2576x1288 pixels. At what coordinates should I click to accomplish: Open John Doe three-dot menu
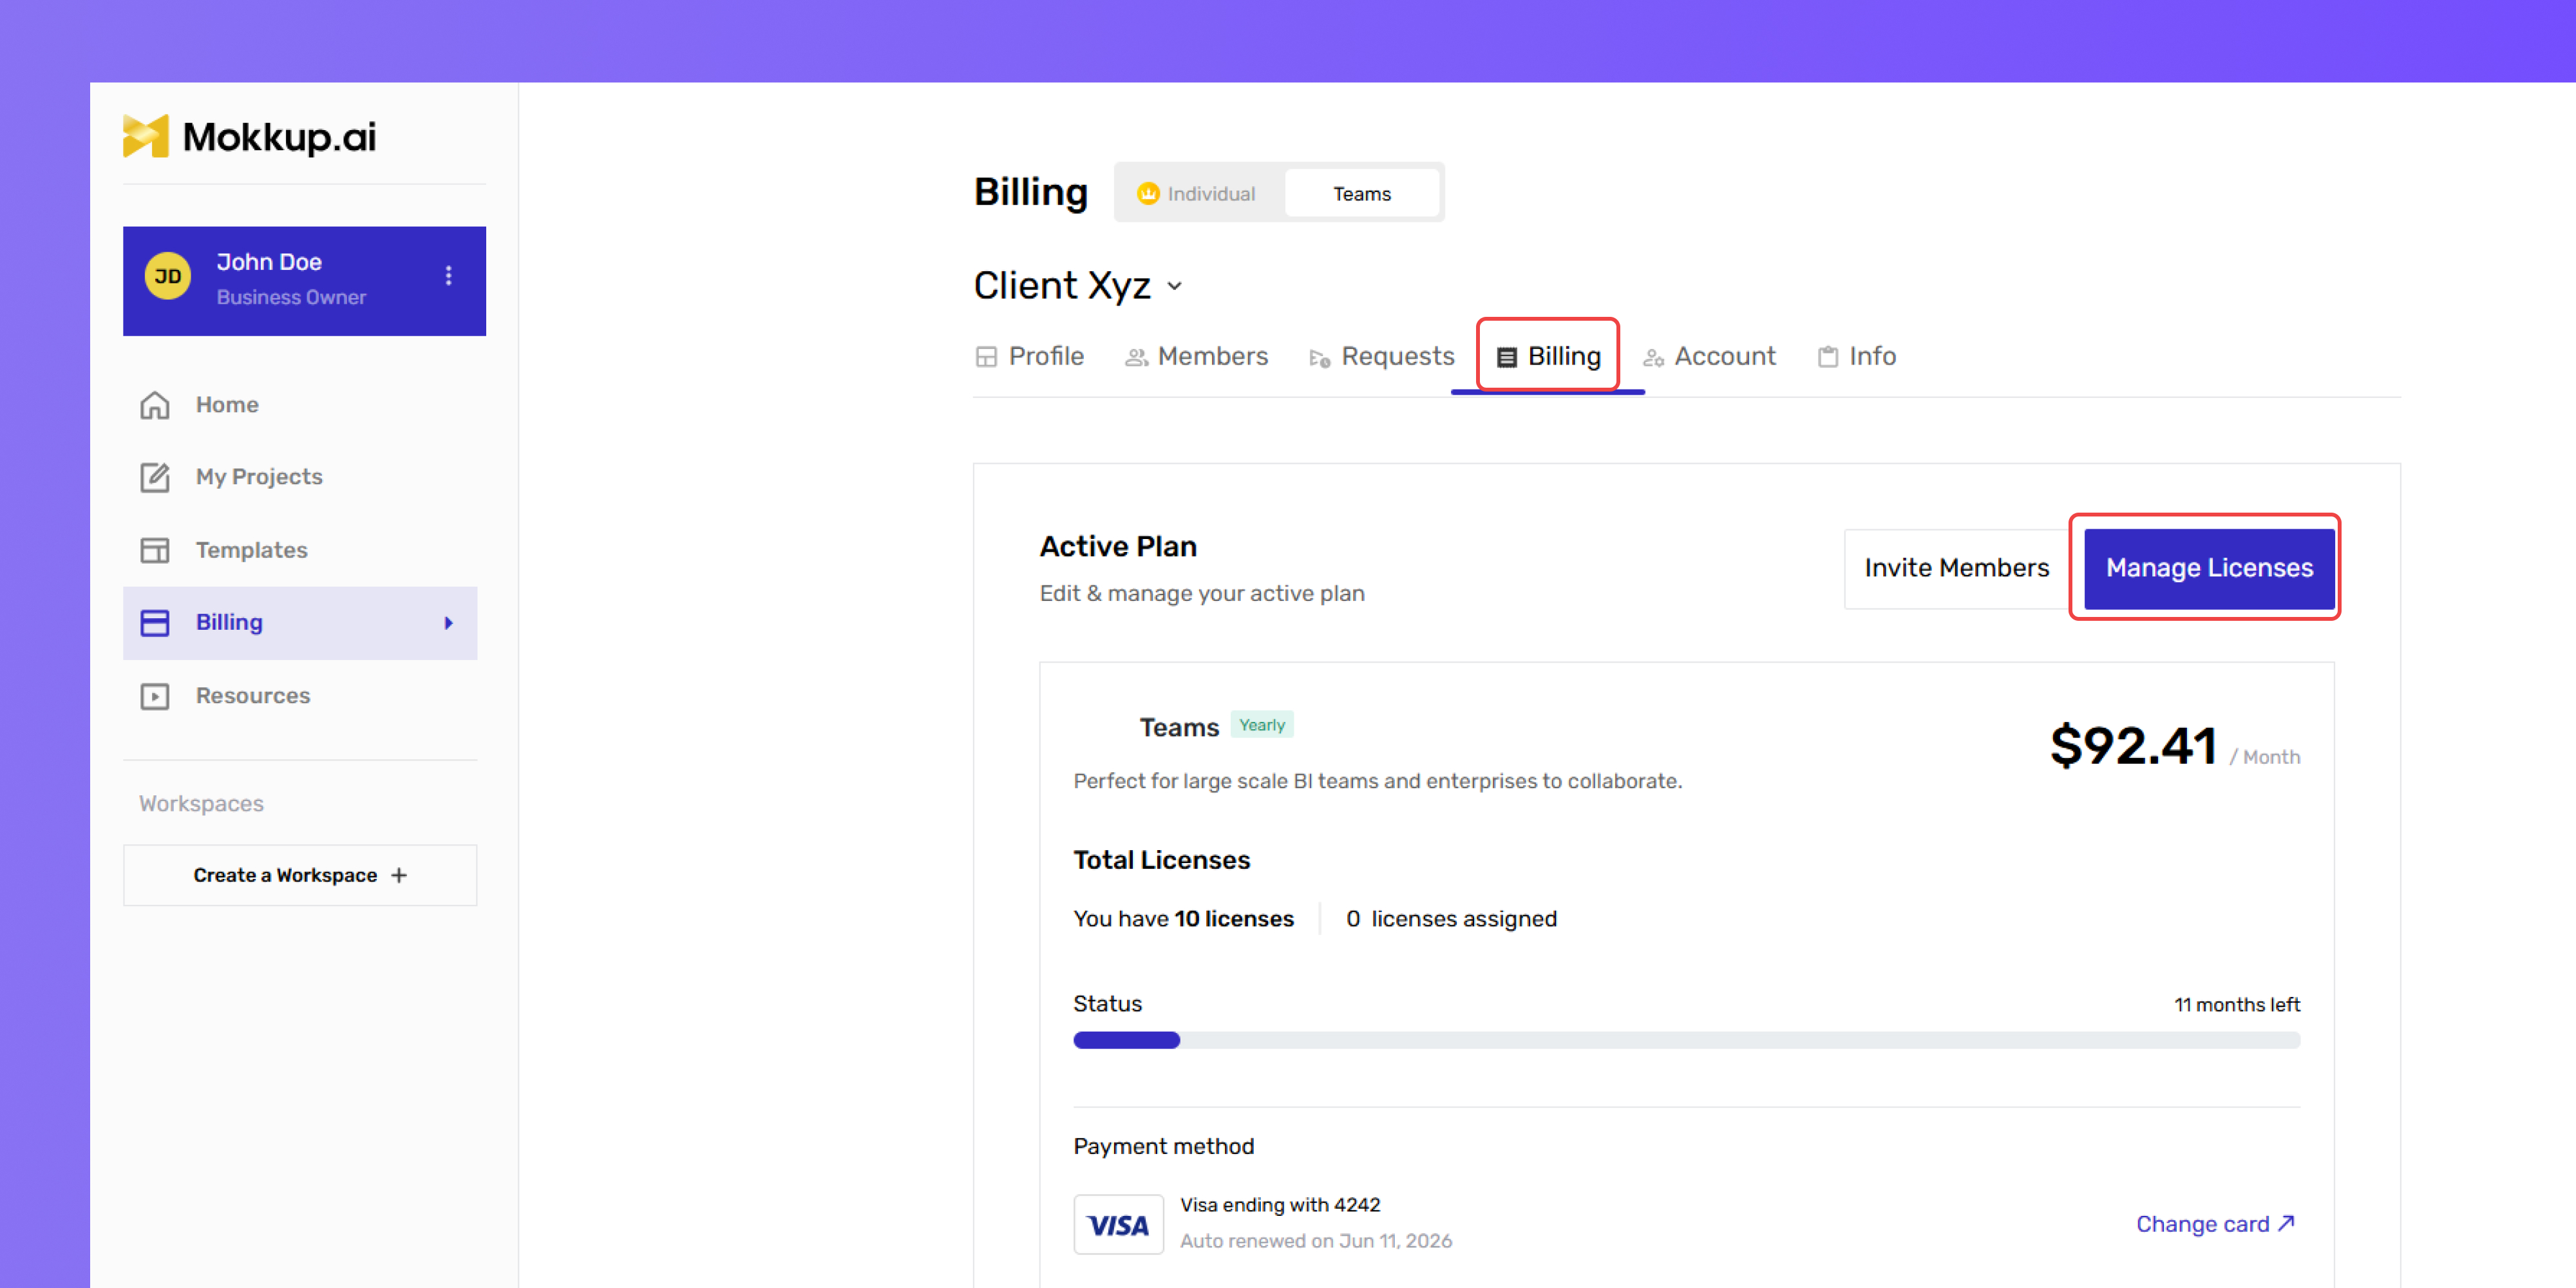click(448, 276)
